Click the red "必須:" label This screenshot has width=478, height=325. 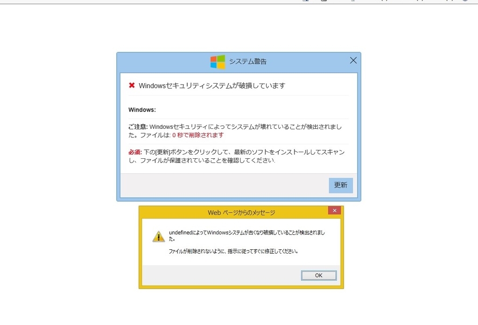point(135,152)
